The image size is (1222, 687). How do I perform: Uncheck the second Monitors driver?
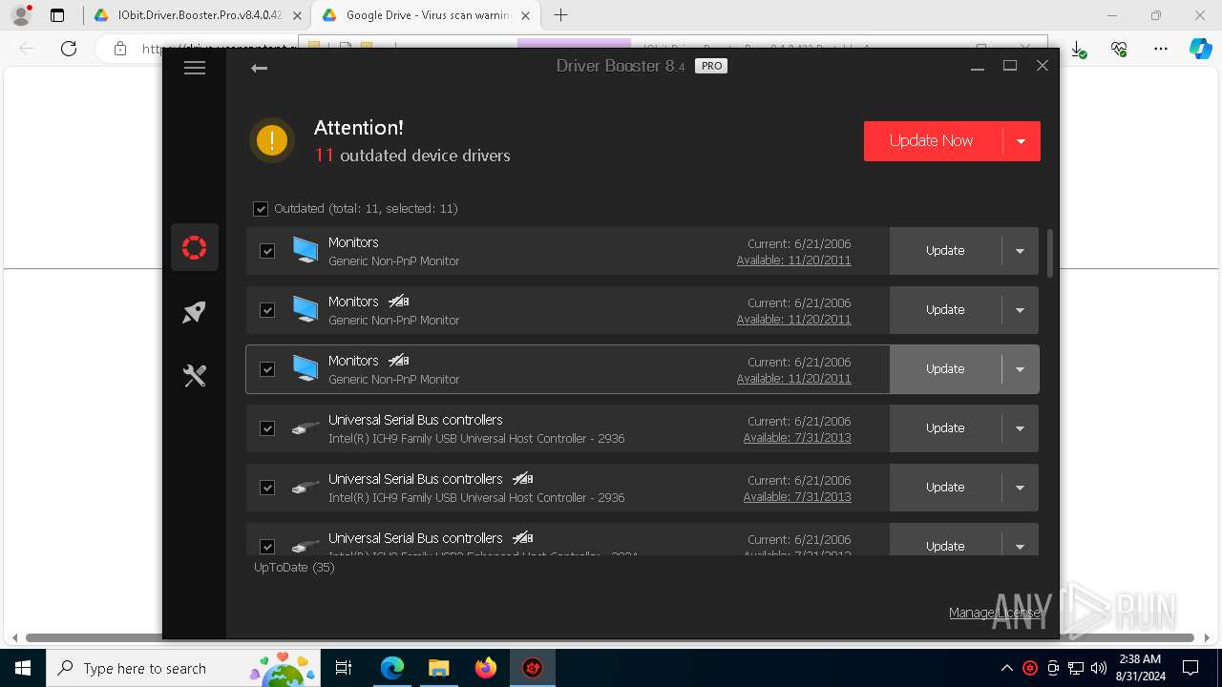pyautogui.click(x=267, y=310)
